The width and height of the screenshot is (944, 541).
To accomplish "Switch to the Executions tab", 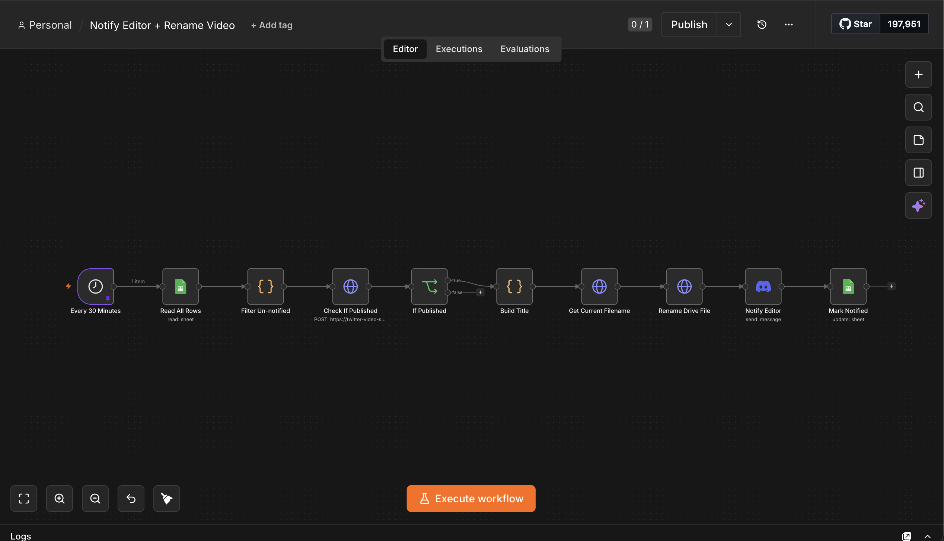I will [x=459, y=49].
